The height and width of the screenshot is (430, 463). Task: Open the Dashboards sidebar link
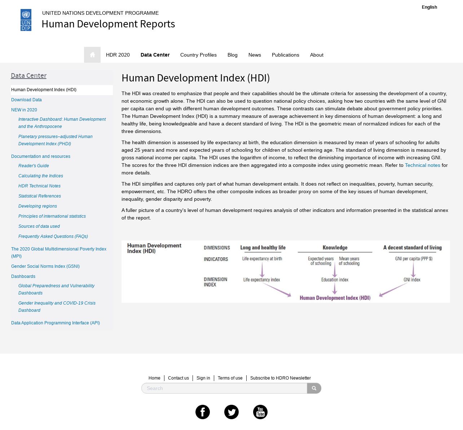tap(23, 276)
